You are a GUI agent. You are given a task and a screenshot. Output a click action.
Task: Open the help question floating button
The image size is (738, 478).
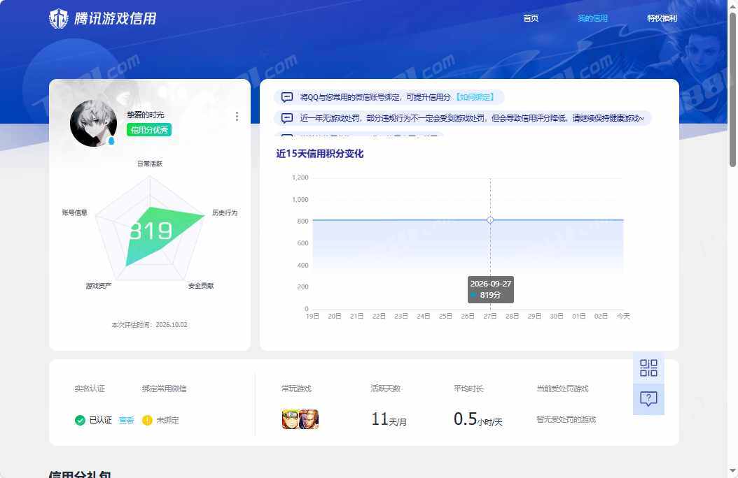648,399
